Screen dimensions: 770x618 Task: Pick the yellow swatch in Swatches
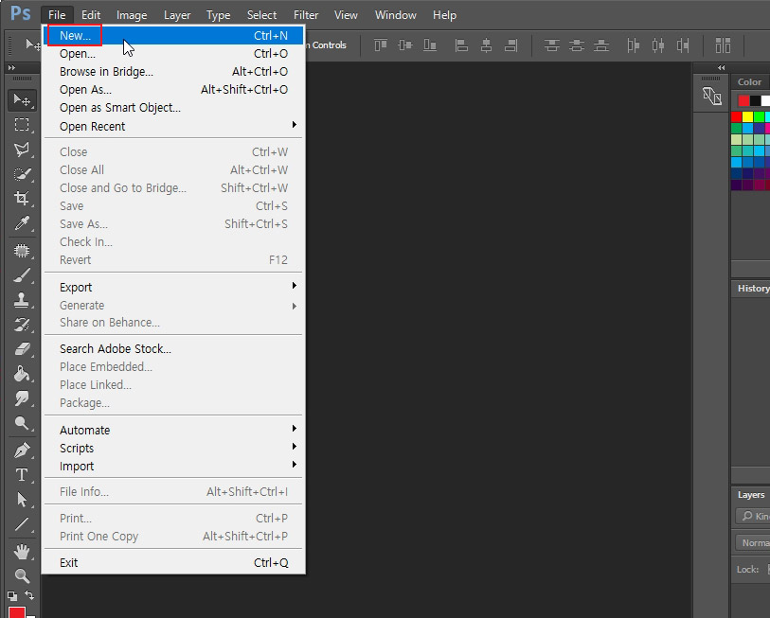pyautogui.click(x=747, y=116)
